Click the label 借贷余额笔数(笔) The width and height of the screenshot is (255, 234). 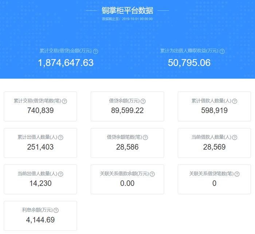tap(125, 137)
